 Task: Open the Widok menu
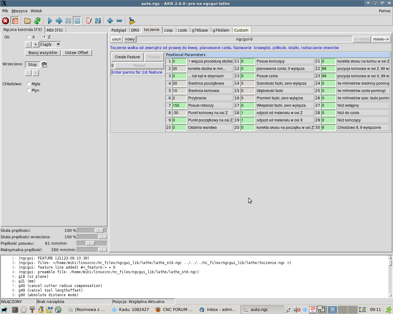click(x=36, y=11)
